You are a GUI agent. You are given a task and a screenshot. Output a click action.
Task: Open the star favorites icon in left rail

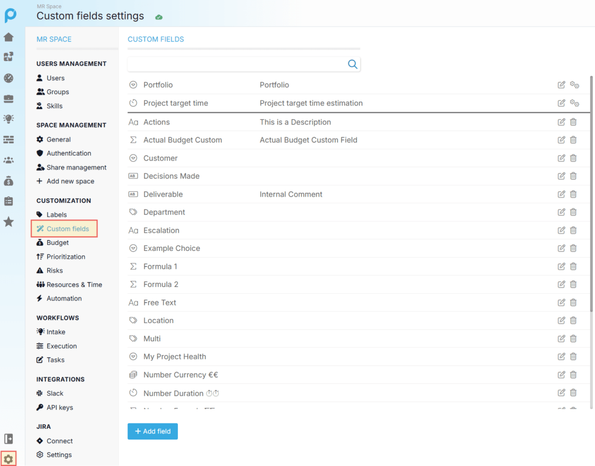(8, 222)
